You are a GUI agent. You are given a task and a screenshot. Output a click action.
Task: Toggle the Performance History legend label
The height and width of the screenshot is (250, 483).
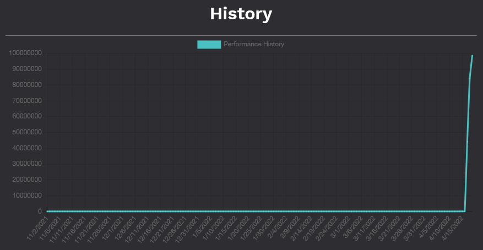tap(254, 44)
